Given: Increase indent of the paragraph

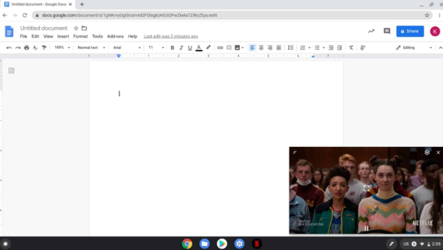Looking at the screenshot, I should tap(339, 47).
